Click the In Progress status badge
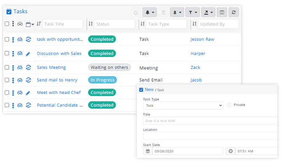Viewport: 282px width, 168px height. (103, 80)
